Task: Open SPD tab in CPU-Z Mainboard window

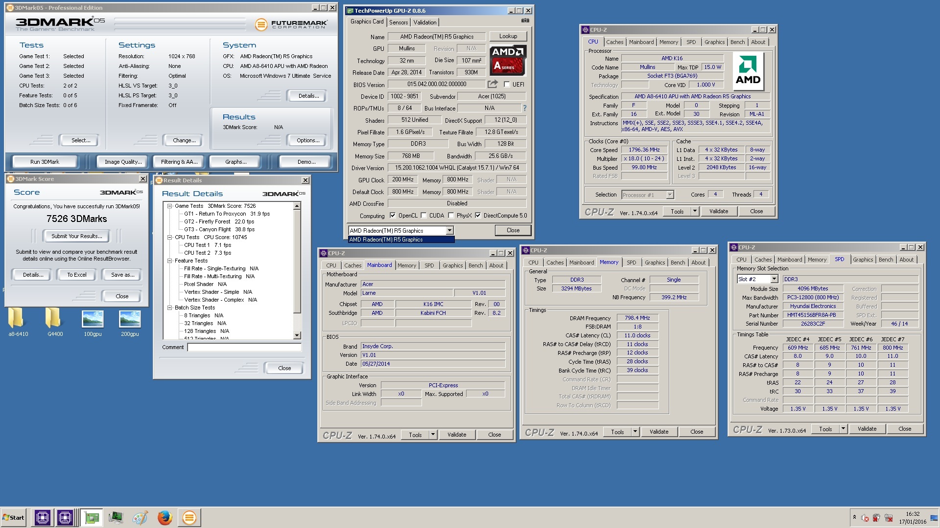Action: [x=429, y=265]
